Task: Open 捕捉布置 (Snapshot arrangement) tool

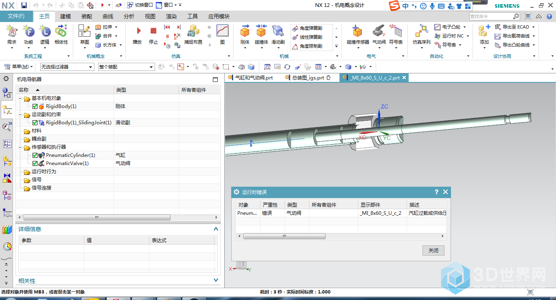Action: [193, 34]
